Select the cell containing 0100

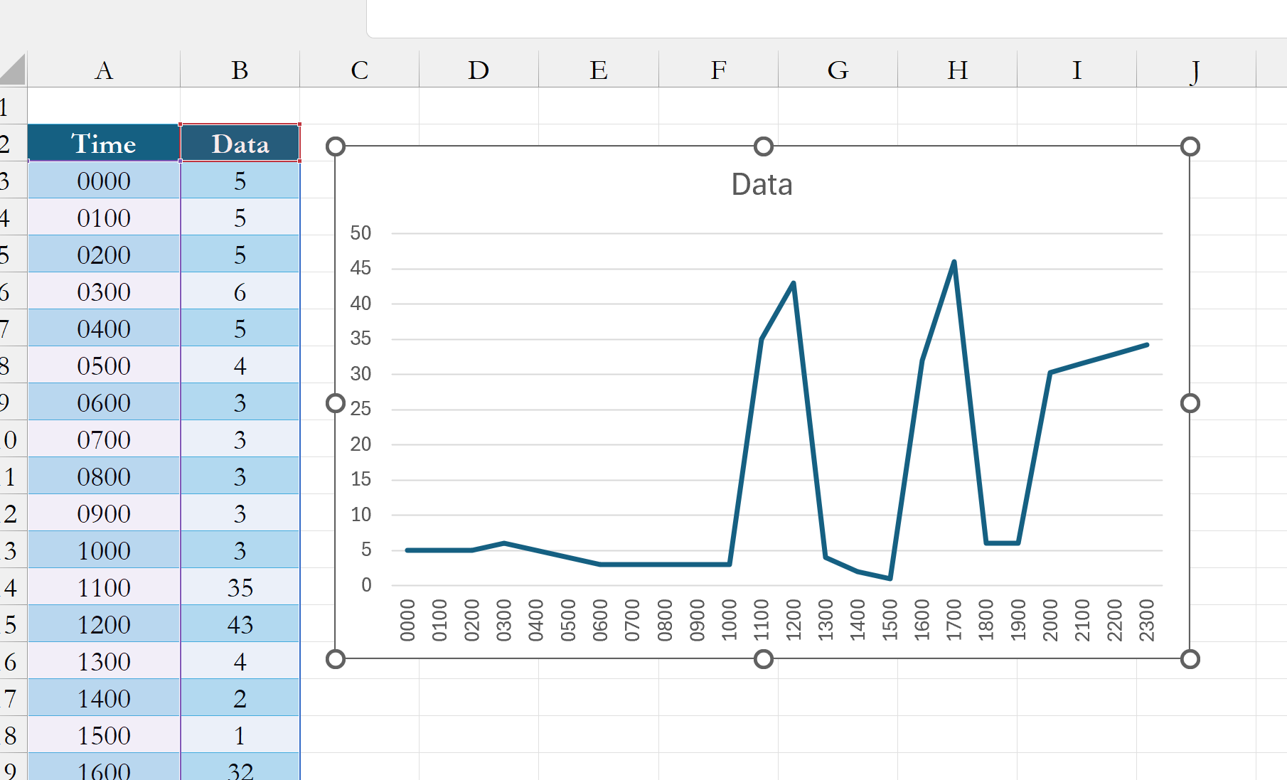104,218
